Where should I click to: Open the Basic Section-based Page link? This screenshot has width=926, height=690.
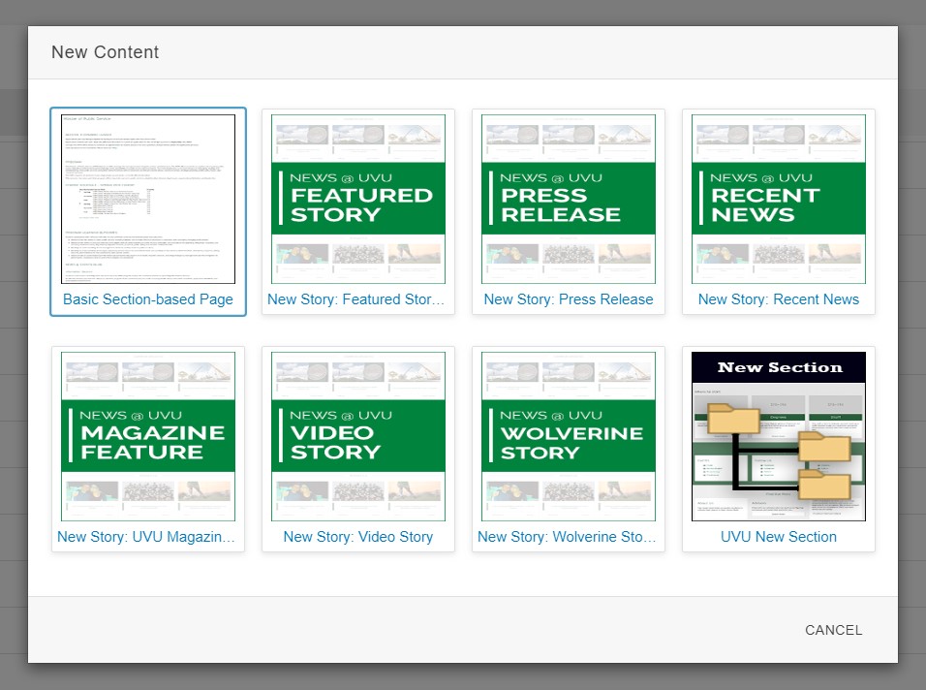148,299
